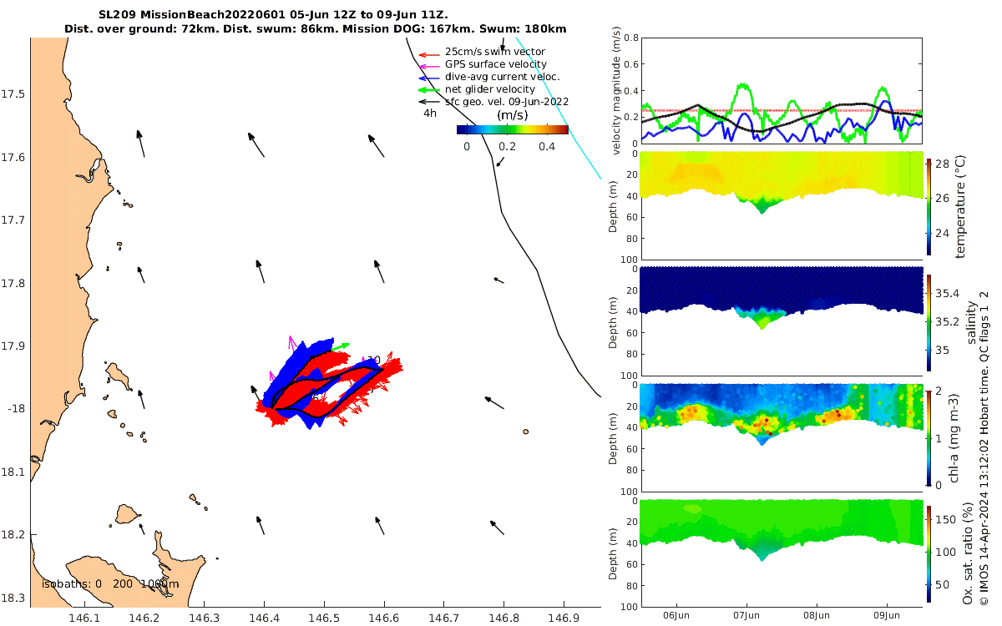
Task: Select the 'dive-avg current veloc.' legend label
Action: pyautogui.click(x=502, y=77)
